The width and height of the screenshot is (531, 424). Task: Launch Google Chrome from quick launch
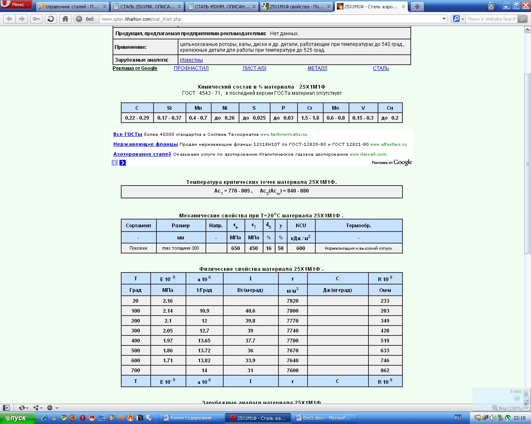coord(63,418)
